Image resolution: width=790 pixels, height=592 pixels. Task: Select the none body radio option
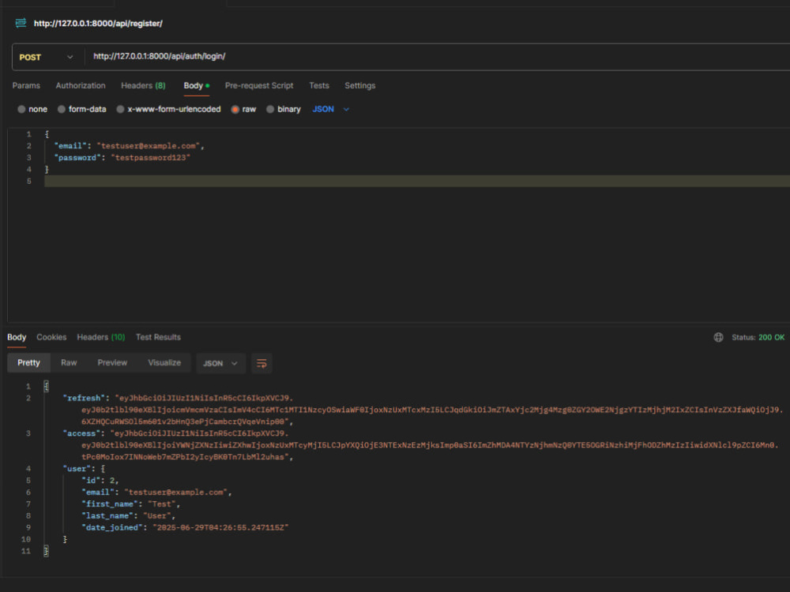[32, 109]
